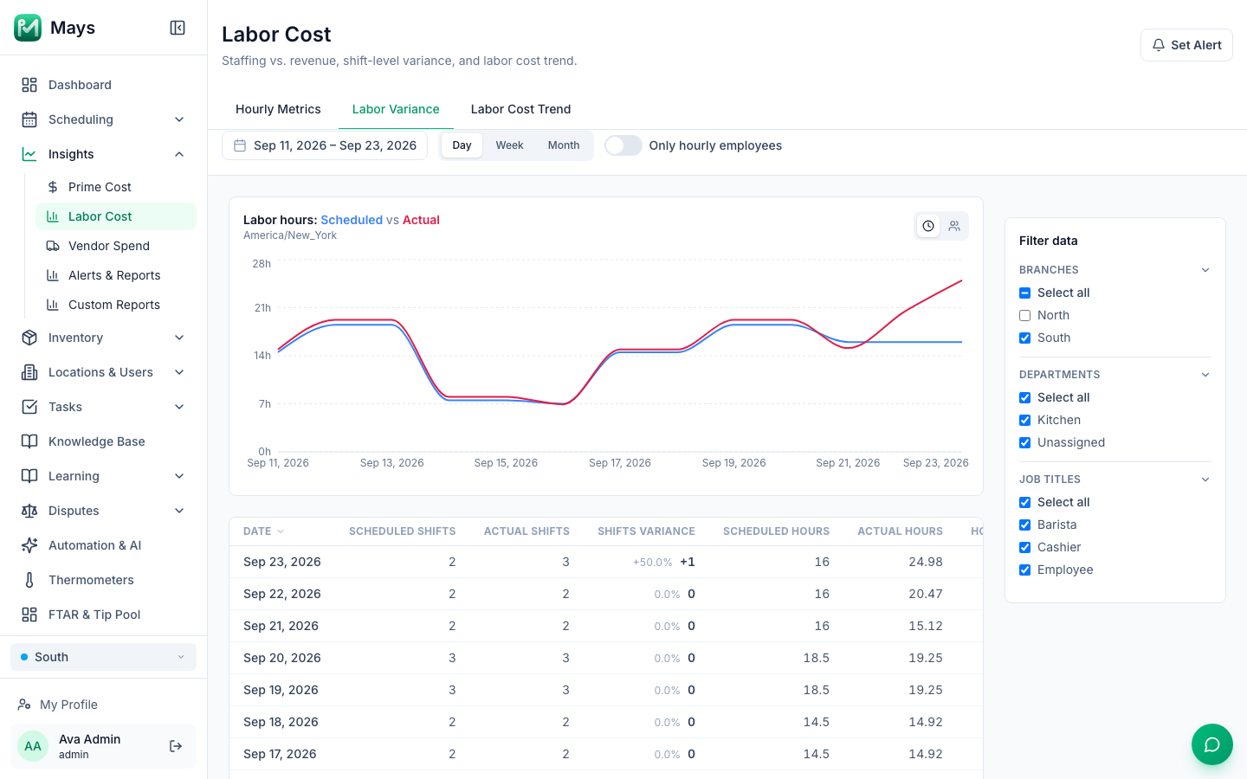Collapse the Branches filter section
Viewport: 1247px width, 779px height.
click(x=1205, y=270)
